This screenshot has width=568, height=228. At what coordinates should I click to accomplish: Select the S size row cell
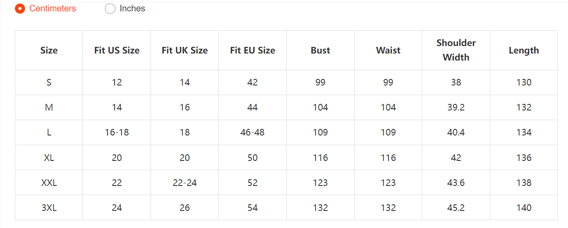(49, 82)
